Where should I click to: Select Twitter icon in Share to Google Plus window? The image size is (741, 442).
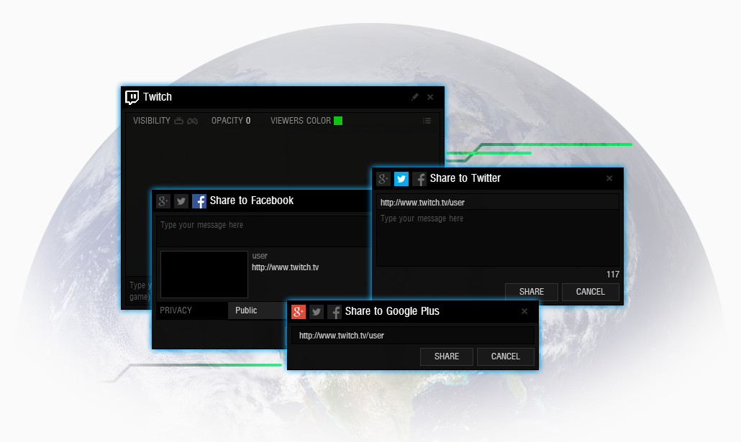316,312
